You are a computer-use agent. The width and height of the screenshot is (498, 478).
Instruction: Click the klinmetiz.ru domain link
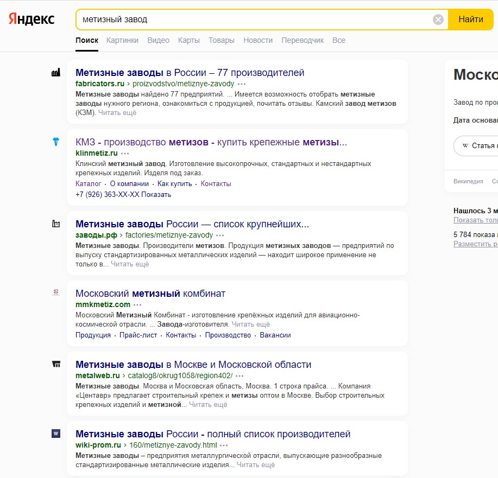pyautogui.click(x=97, y=154)
